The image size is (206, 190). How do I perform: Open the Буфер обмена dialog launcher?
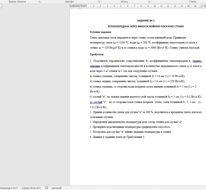pos(40,2)
